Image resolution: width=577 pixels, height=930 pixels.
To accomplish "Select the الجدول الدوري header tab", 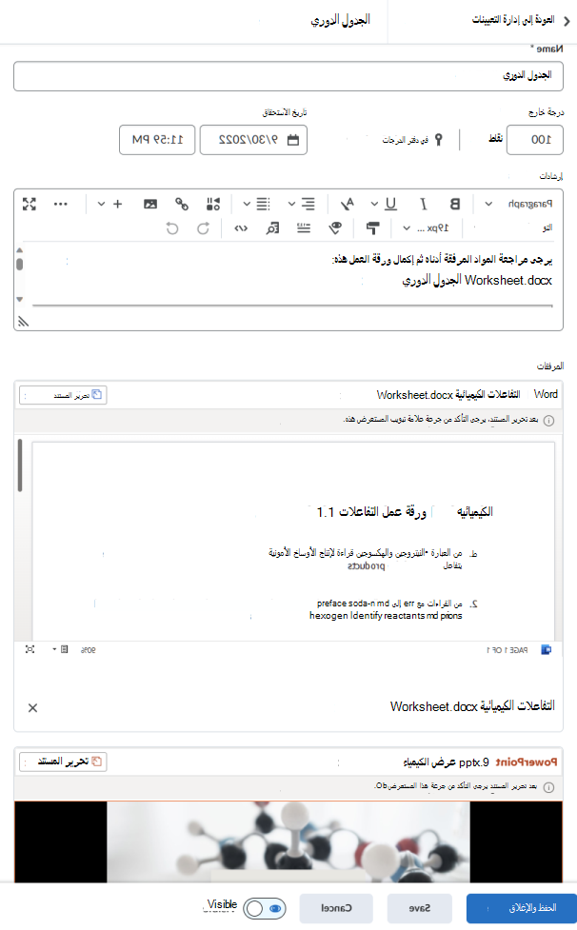I will click(x=340, y=20).
